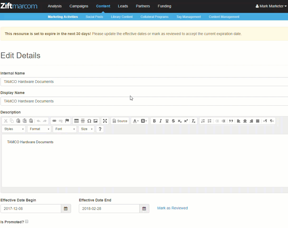This screenshot has width=288, height=228.
Task: Open the Campaigns menu
Action: (x=79, y=6)
